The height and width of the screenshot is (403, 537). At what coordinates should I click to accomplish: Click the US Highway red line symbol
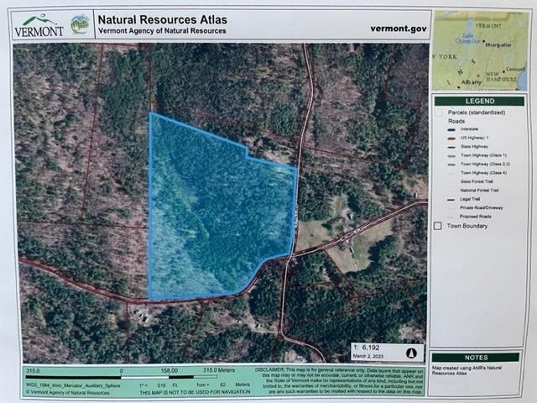[x=451, y=138]
